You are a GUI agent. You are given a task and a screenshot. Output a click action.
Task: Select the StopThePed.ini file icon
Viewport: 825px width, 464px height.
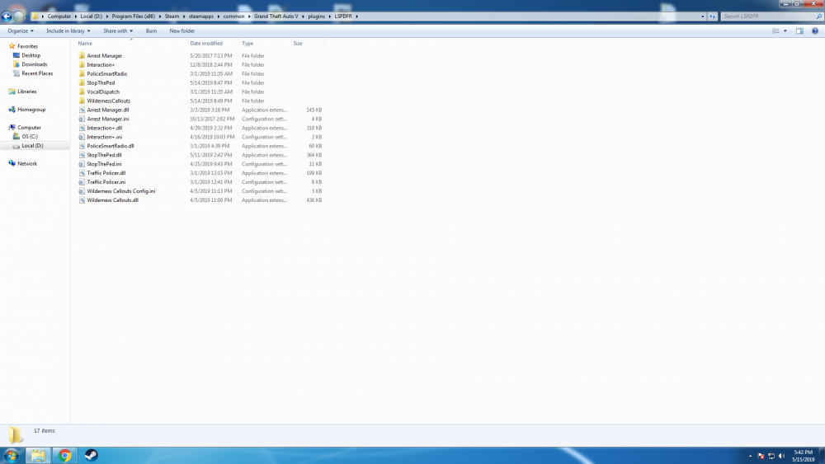pyautogui.click(x=82, y=164)
